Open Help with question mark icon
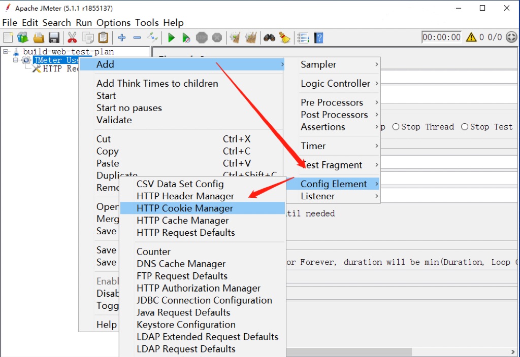520x357 pixels. pyautogui.click(x=318, y=38)
